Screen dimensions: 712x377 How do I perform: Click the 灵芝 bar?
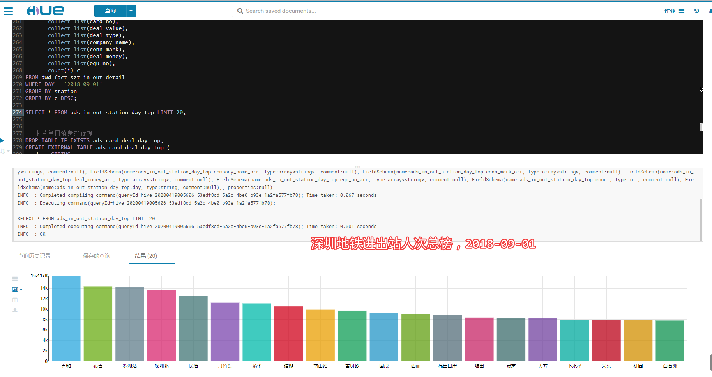[511, 340]
